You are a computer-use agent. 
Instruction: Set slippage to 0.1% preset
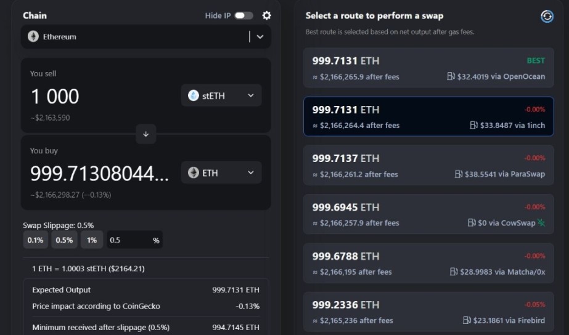point(35,240)
